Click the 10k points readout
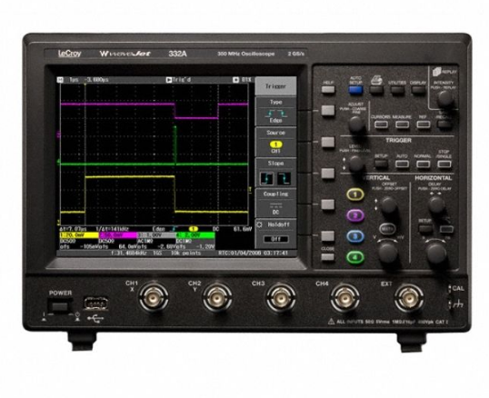Viewport: 489px width, 398px height. tap(185, 254)
